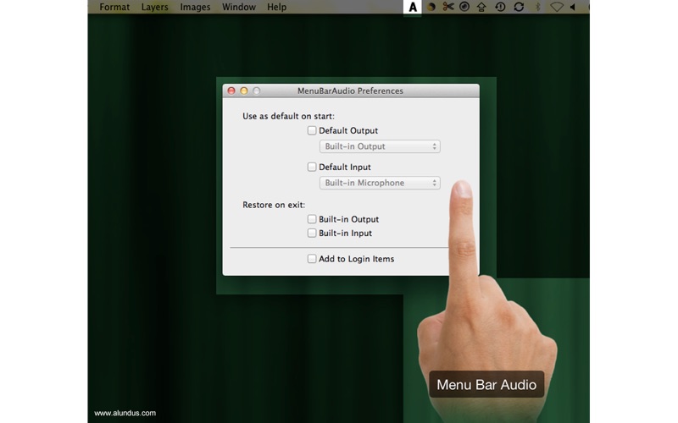
Task: Open the Help menu
Action: point(276,7)
